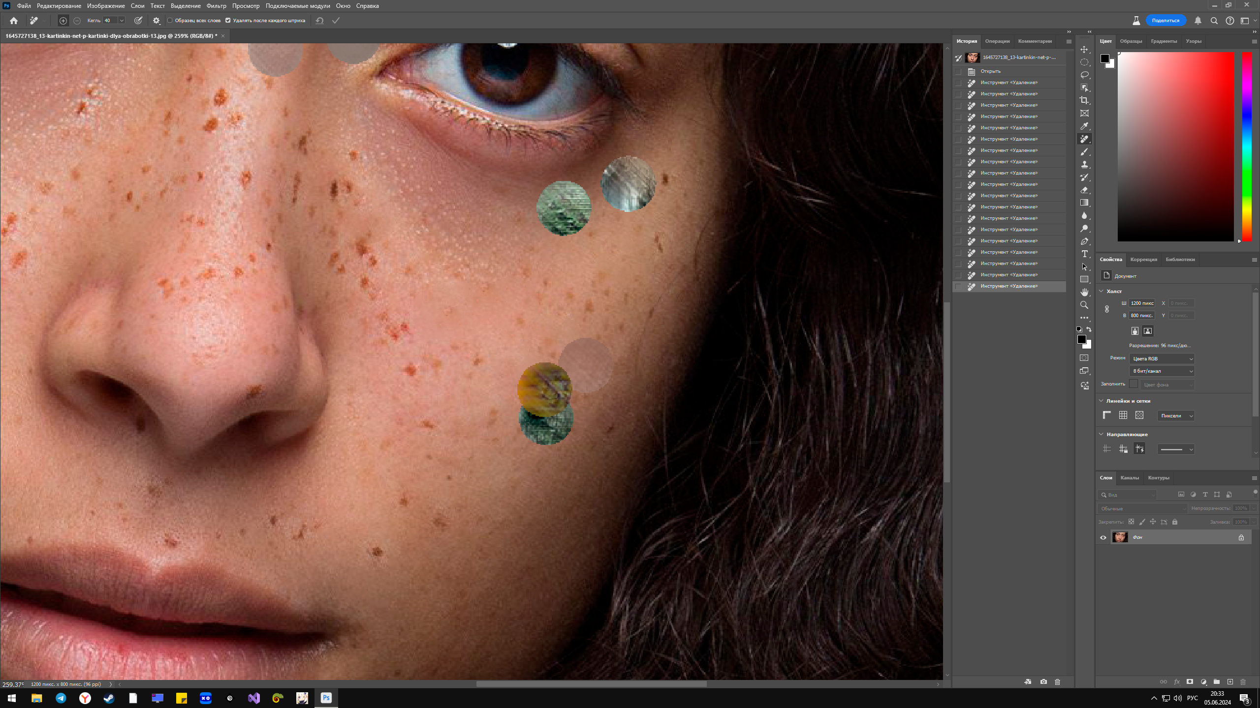Open the Кегль size dropdown
The width and height of the screenshot is (1260, 708).
coord(122,21)
